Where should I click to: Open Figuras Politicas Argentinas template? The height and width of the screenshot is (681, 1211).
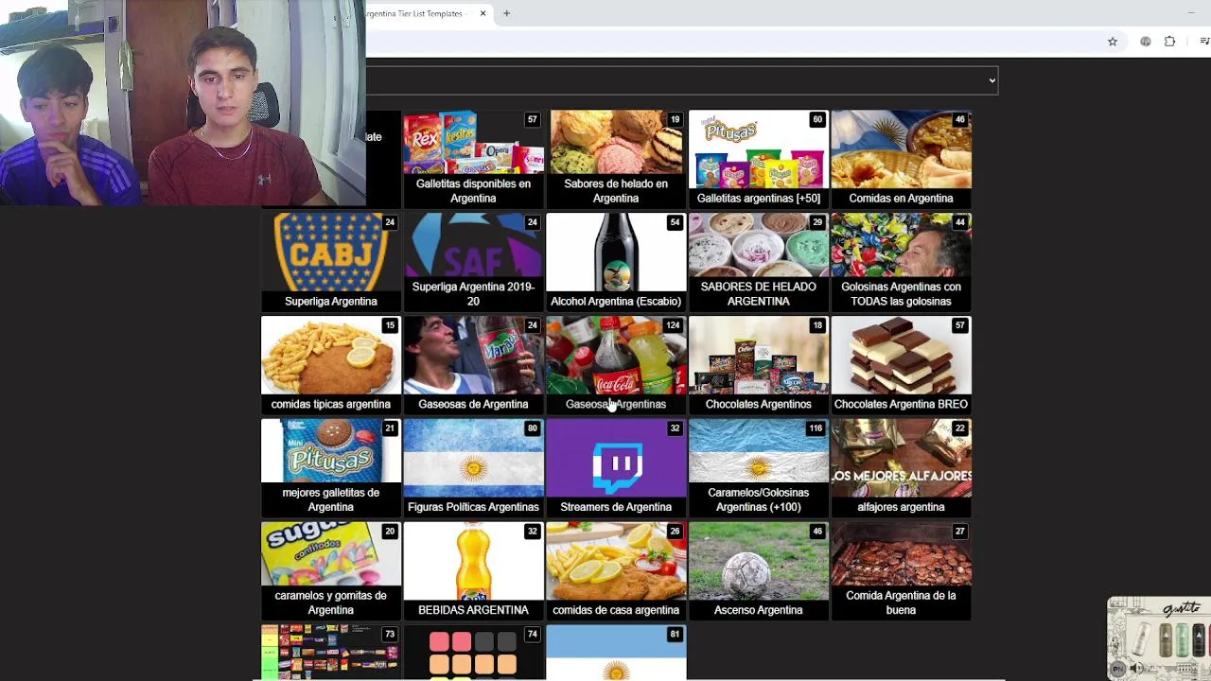coord(473,468)
